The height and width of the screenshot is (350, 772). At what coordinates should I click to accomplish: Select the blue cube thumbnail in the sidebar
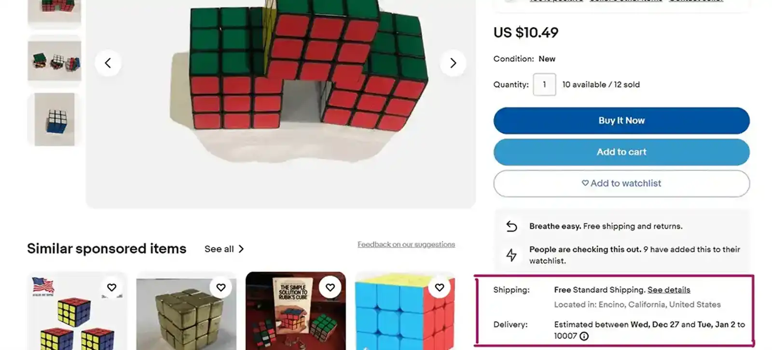coord(54,120)
